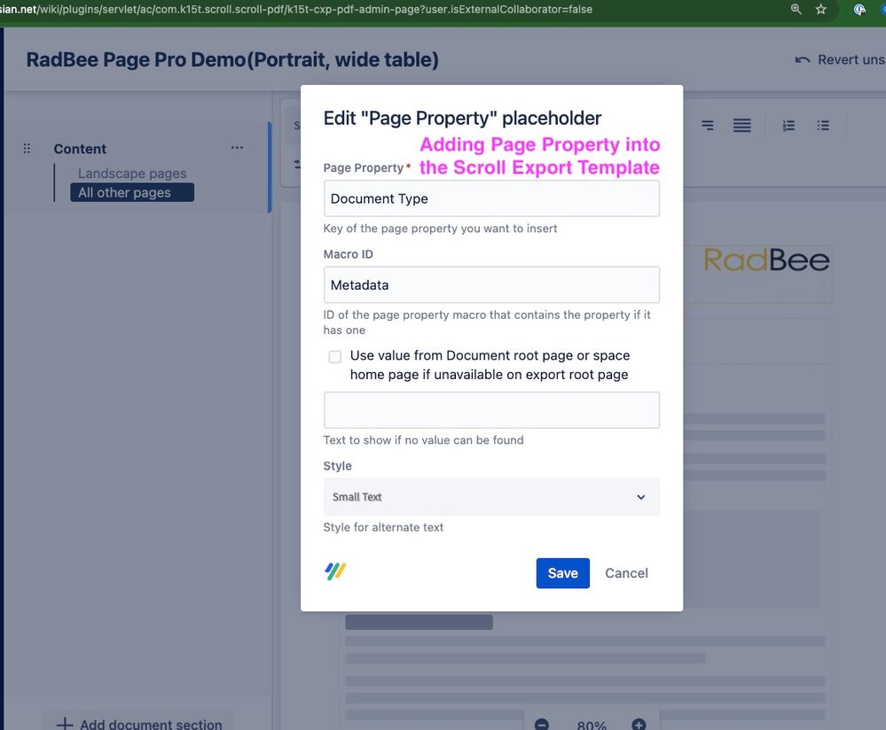886x730 pixels.
Task: Click the K15t logo in the dialog
Action: pyautogui.click(x=335, y=571)
